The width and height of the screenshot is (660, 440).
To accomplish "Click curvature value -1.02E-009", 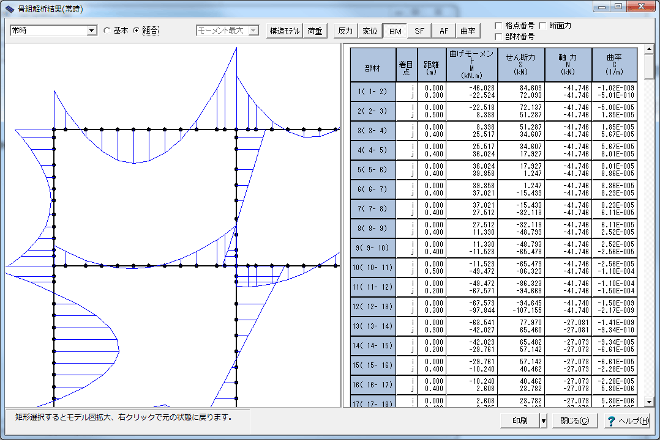I will (616, 88).
